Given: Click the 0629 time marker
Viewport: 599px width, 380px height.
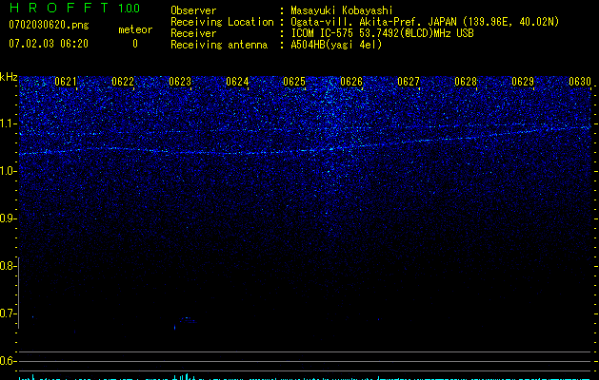Looking at the screenshot, I should click(523, 82).
